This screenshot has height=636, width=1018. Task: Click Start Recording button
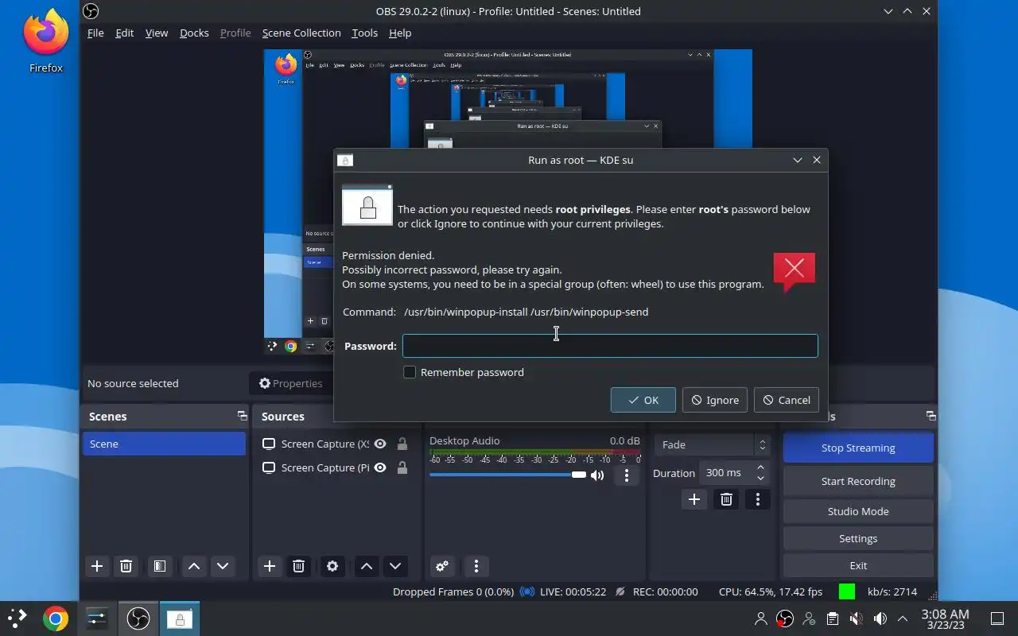[x=858, y=481]
